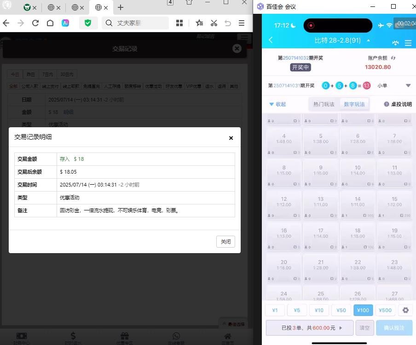Select the ¥10 chip amount
416x345 pixels.
319,310
